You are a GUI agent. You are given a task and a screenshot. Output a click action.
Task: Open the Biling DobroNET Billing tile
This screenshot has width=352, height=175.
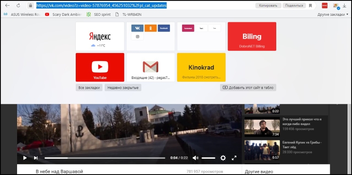252,36
